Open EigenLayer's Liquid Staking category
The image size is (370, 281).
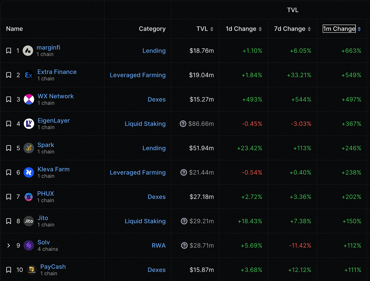145,124
